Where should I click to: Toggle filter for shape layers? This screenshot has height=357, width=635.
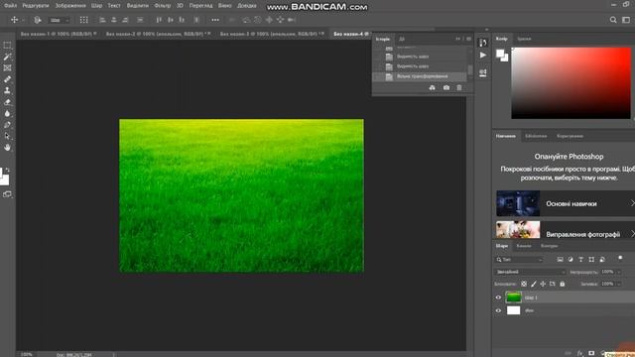(591, 260)
